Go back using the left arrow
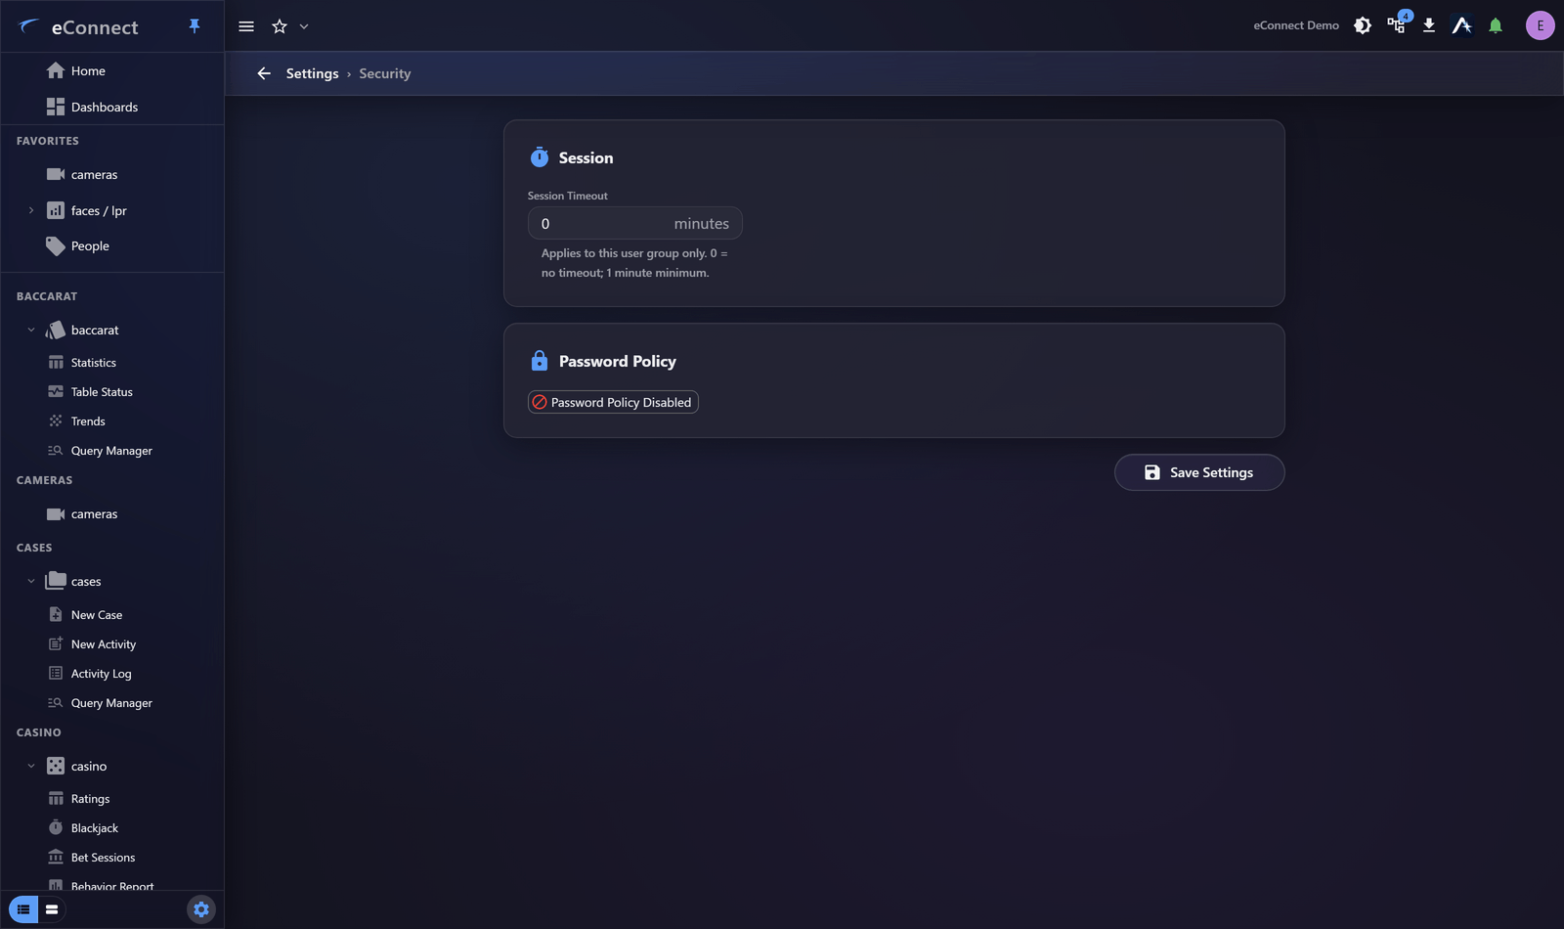1564x929 pixels. pos(264,73)
